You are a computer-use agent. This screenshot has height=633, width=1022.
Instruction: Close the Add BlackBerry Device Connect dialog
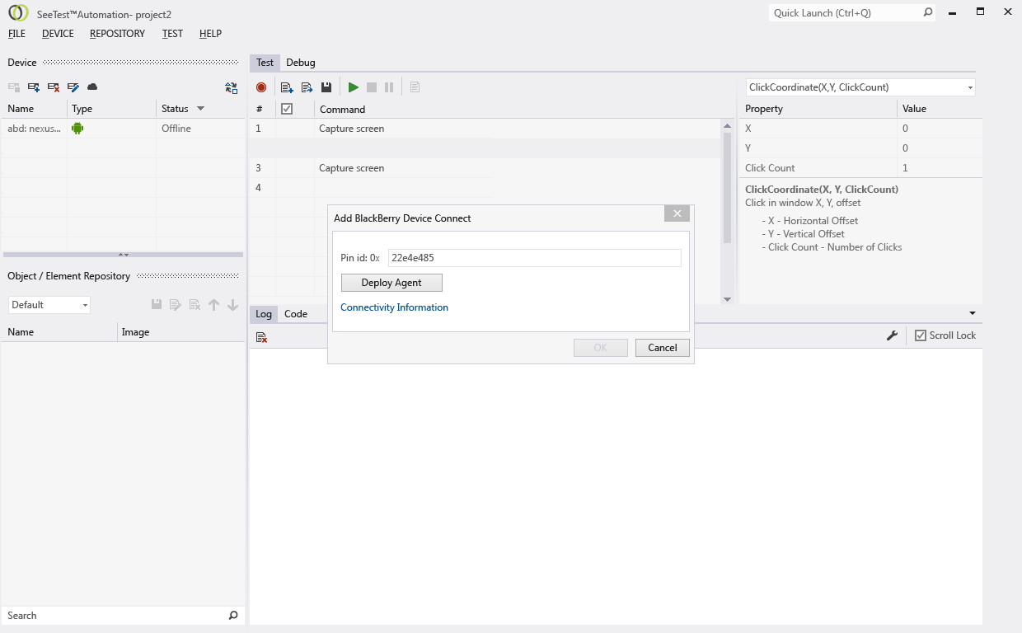point(677,214)
